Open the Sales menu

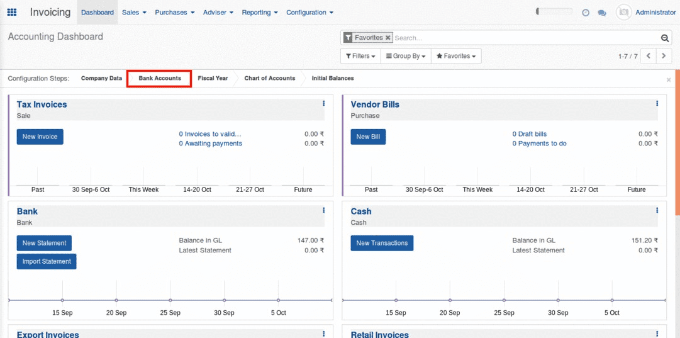click(x=134, y=12)
